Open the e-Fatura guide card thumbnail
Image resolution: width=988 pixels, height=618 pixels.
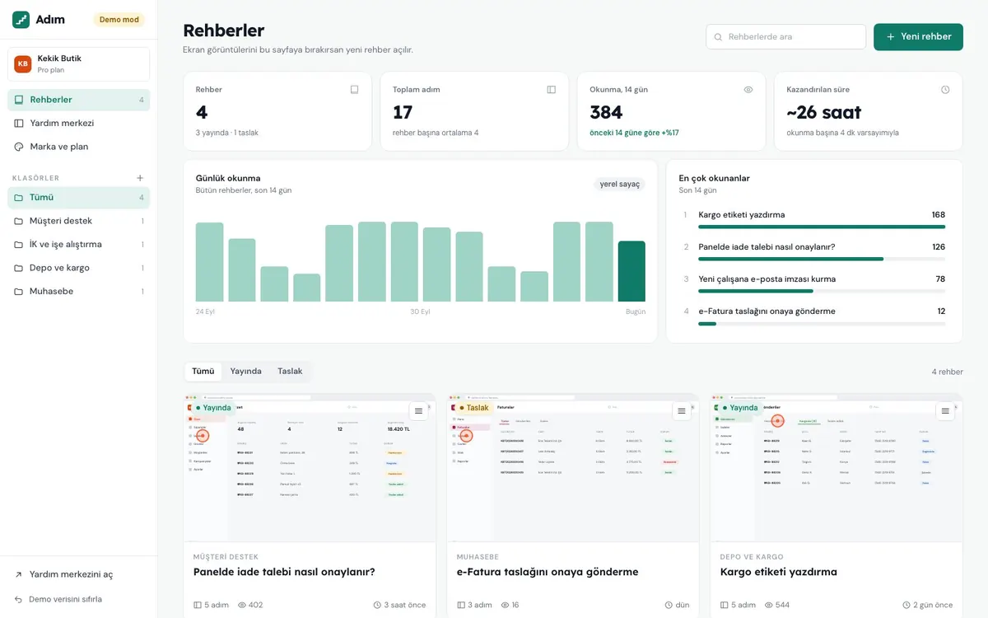(573, 468)
